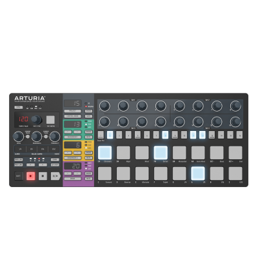Click the SHIFT button

click(x=18, y=176)
